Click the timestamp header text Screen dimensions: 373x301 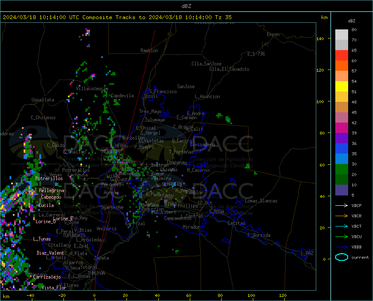click(x=117, y=17)
